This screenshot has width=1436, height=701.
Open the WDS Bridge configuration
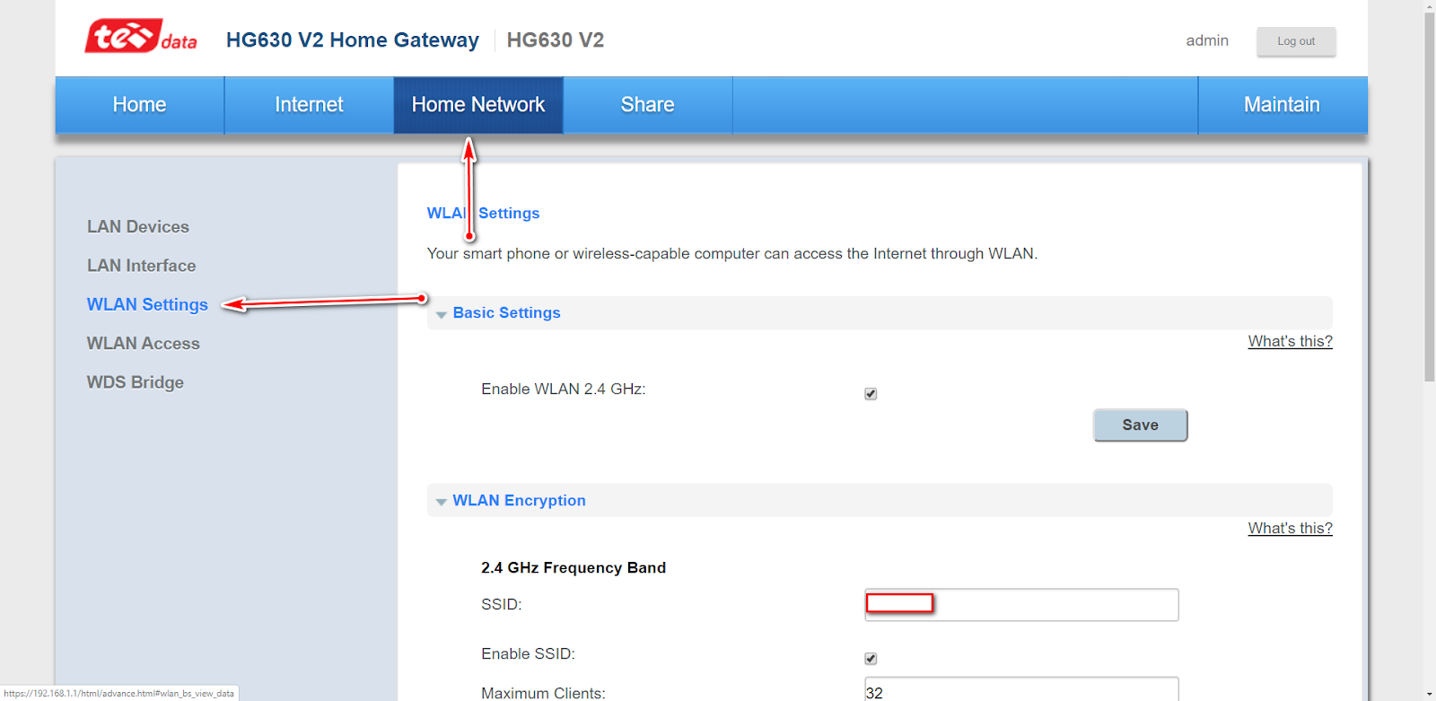tap(135, 381)
